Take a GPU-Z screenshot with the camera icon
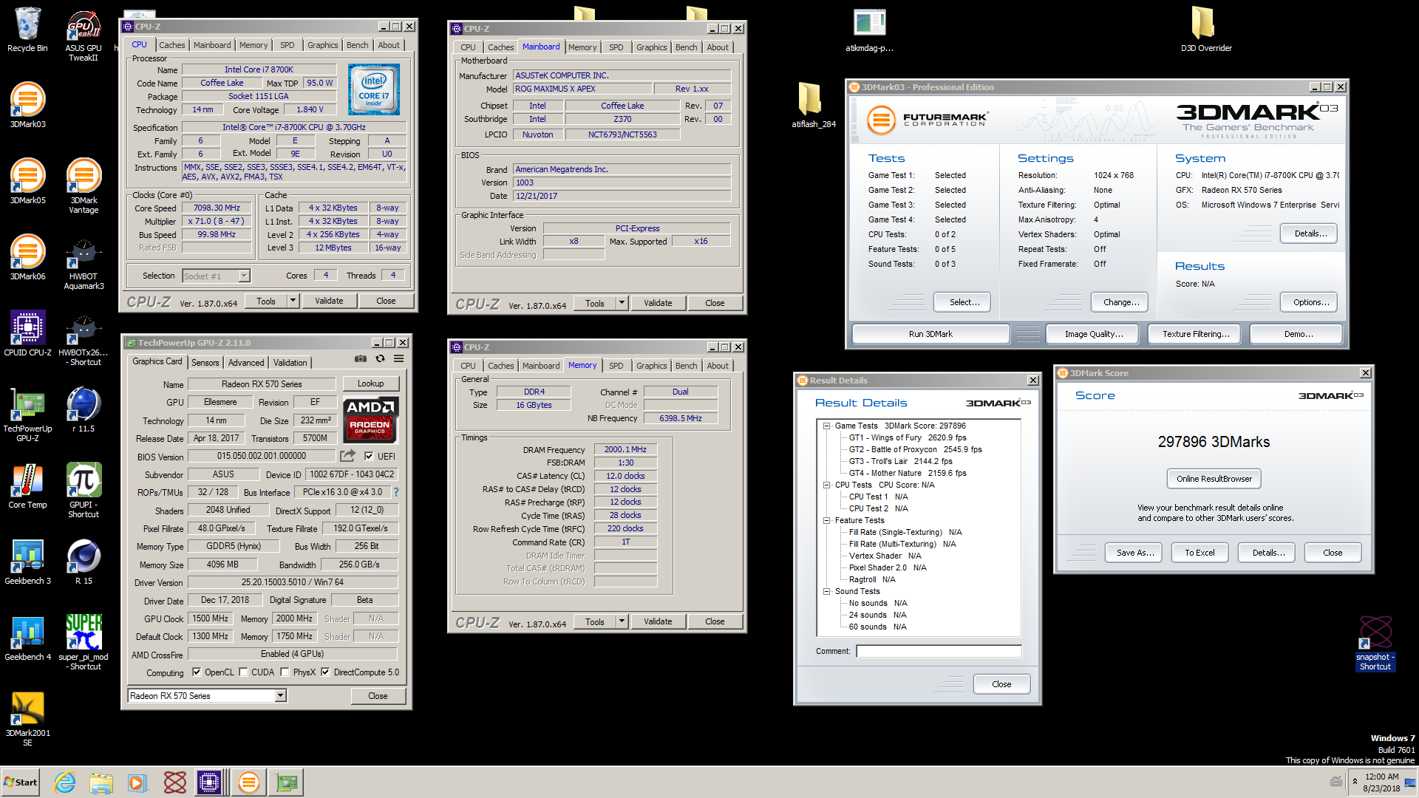The width and height of the screenshot is (1419, 798). coord(360,358)
